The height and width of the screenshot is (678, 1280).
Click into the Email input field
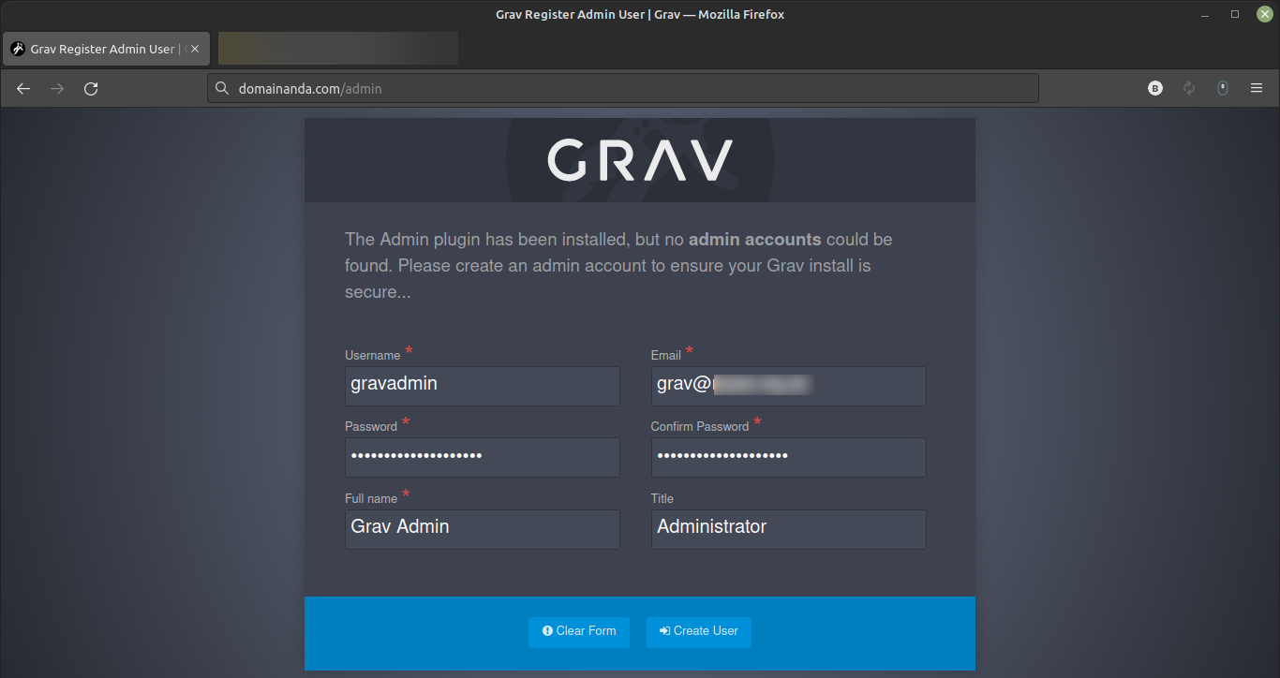click(x=787, y=385)
